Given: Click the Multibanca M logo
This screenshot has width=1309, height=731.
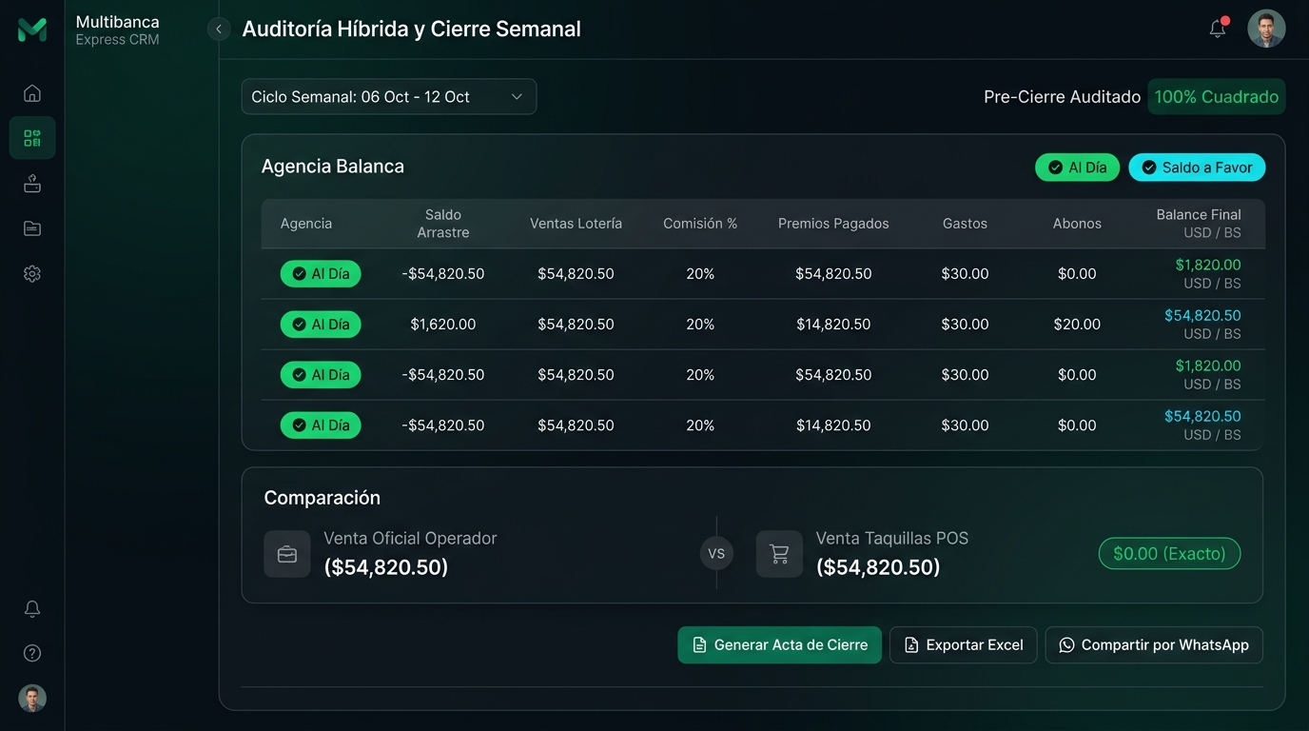Looking at the screenshot, I should pos(32,30).
